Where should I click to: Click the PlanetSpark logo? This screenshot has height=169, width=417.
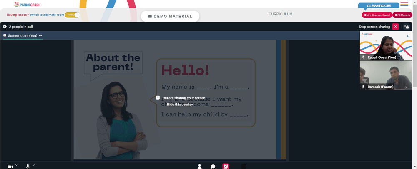pos(28,5)
